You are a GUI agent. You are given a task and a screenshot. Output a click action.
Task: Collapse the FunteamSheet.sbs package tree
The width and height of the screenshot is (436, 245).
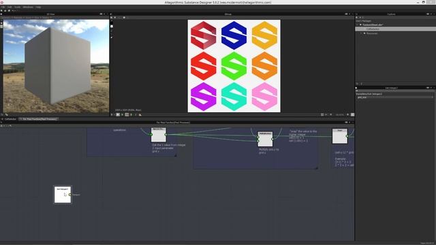pos(358,24)
